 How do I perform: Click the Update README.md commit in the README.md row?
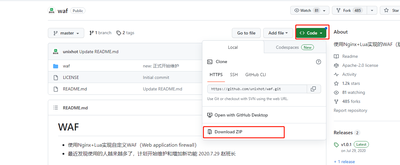163,89
